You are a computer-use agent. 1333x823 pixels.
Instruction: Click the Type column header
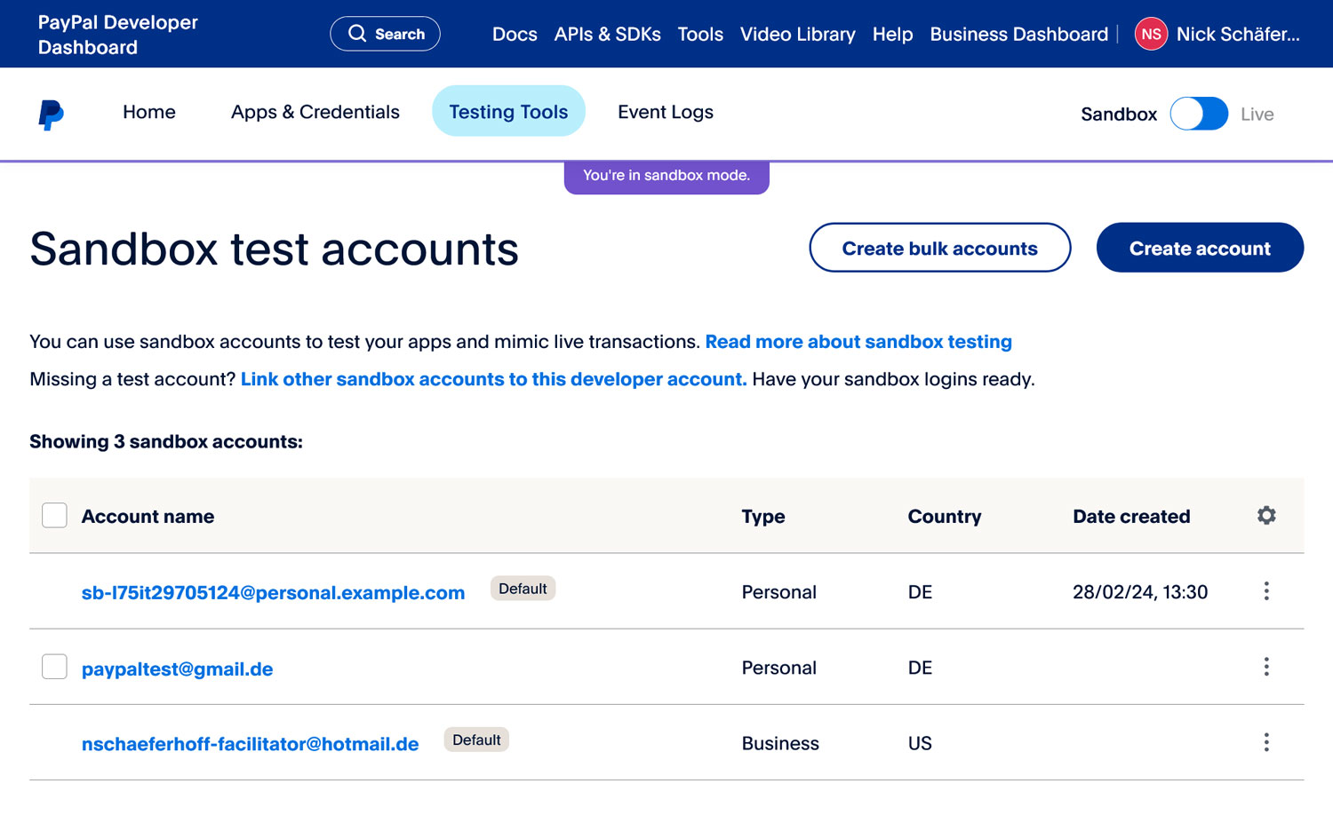pos(763,517)
